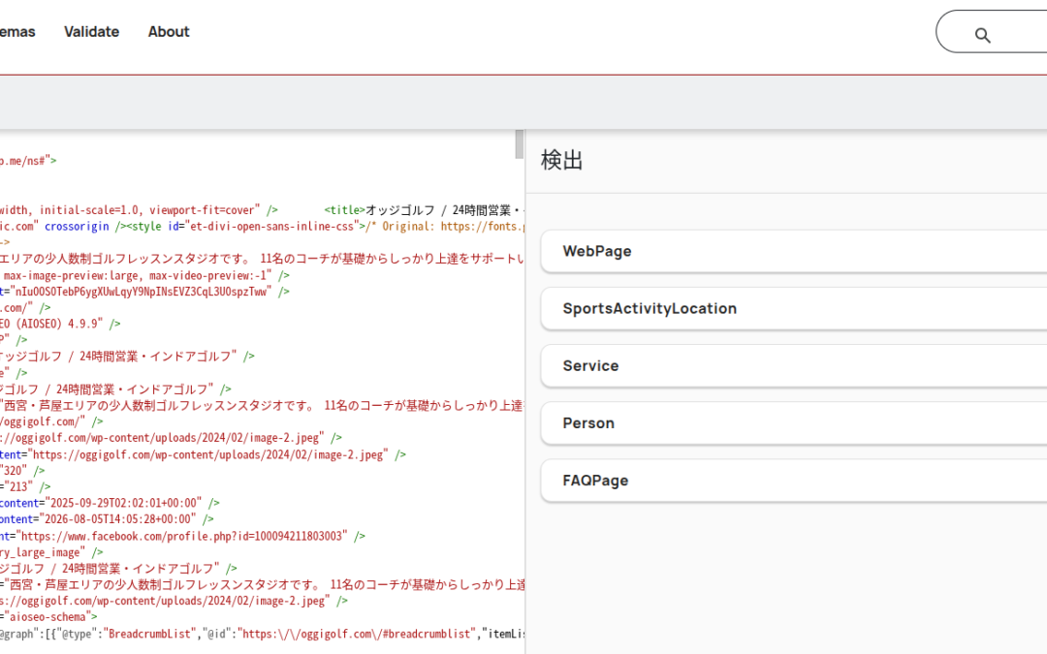Open the About menu item

[169, 32]
